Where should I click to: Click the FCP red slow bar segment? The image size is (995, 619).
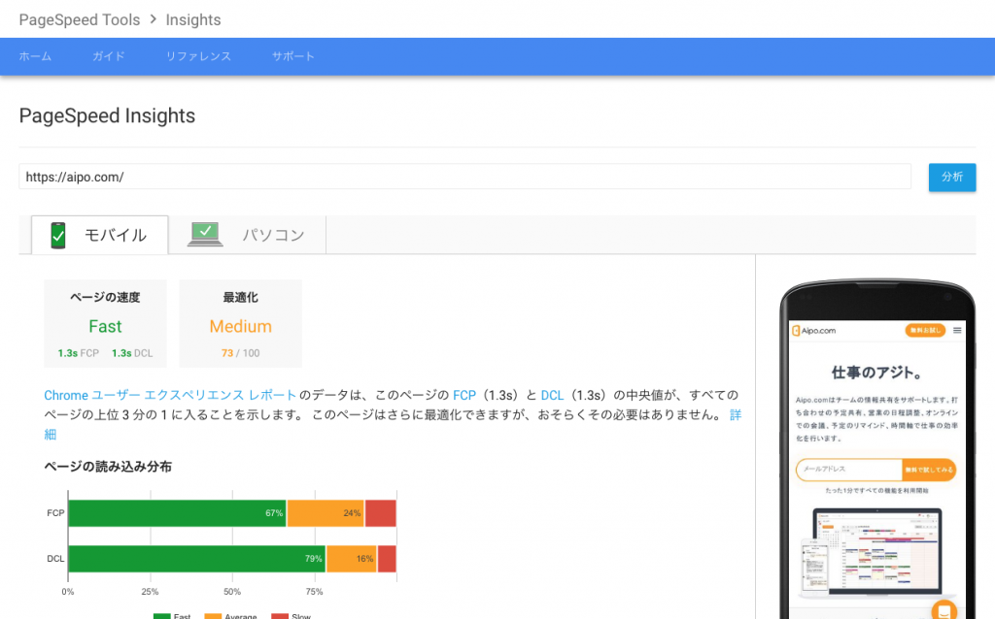pos(381,513)
